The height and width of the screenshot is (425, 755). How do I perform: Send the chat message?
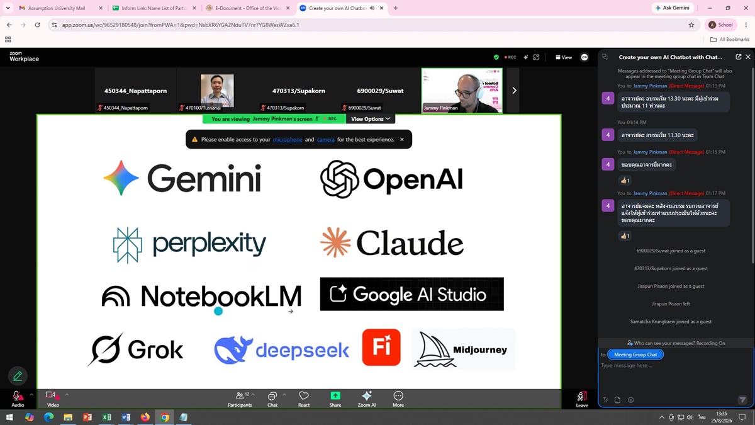coord(742,400)
